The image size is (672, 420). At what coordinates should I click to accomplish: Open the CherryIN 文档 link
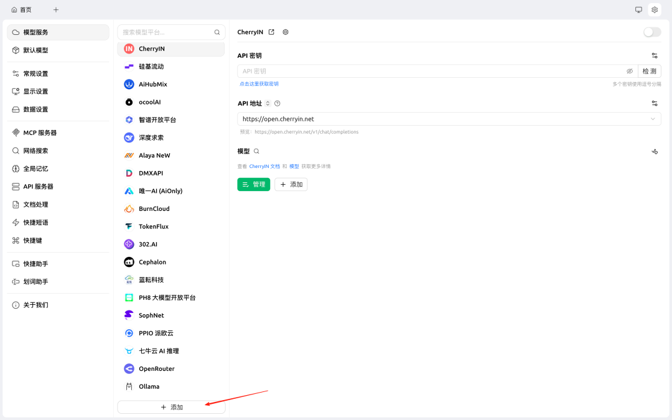click(264, 166)
